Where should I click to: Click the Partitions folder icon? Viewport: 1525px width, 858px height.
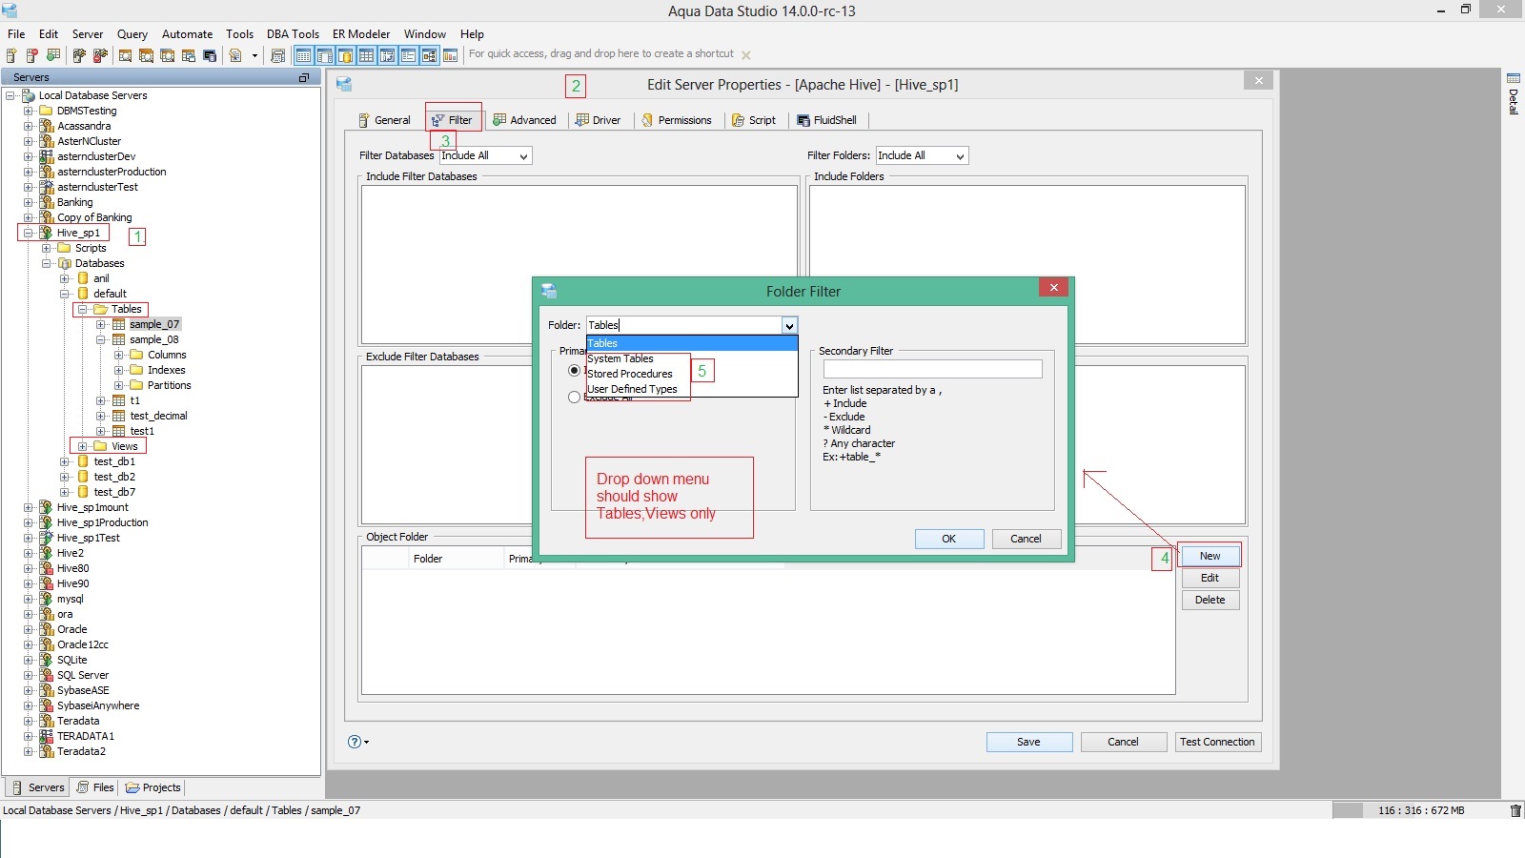click(136, 385)
